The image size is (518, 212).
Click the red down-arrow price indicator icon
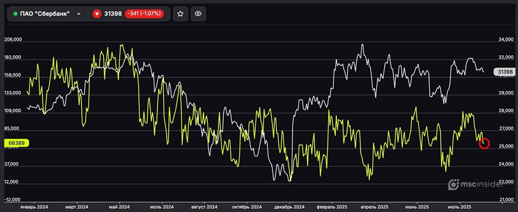(x=96, y=14)
